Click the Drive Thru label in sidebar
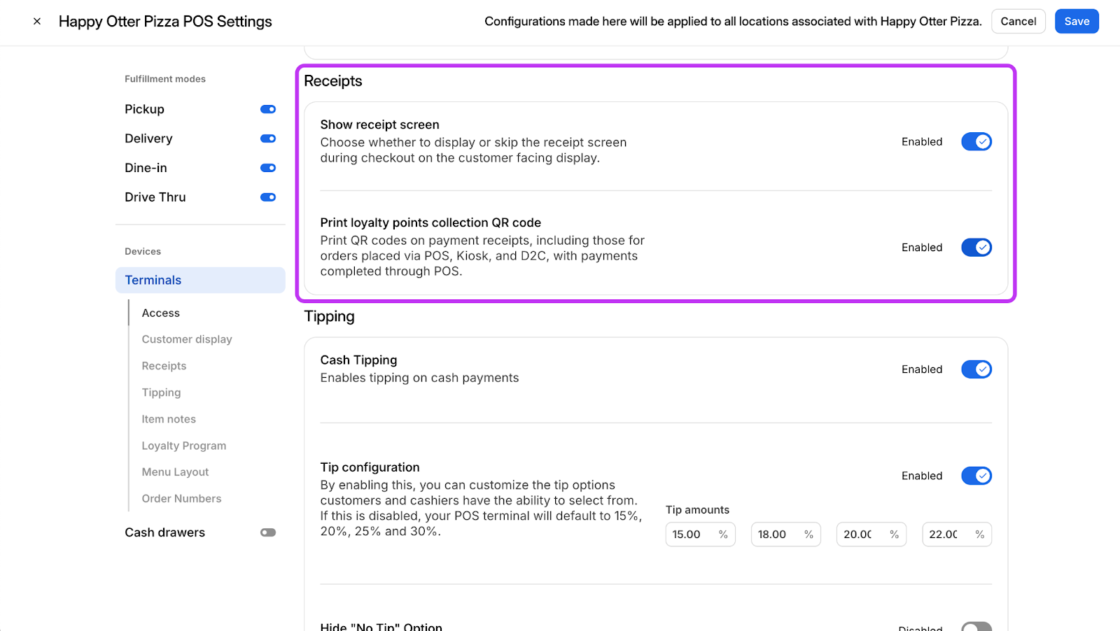Viewport: 1120px width, 631px height. click(155, 197)
